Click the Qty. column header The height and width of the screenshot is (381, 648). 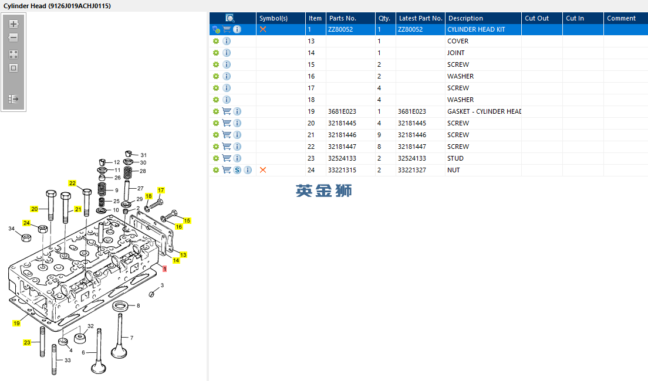pos(384,18)
